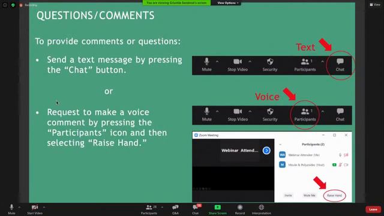Image resolution: width=384 pixels, height=216 pixels.
Task: Open the View layout button at top-right
Action: [375, 4]
